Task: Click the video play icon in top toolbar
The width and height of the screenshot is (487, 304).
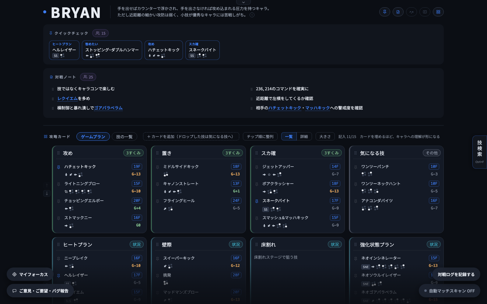Action: click(425, 12)
